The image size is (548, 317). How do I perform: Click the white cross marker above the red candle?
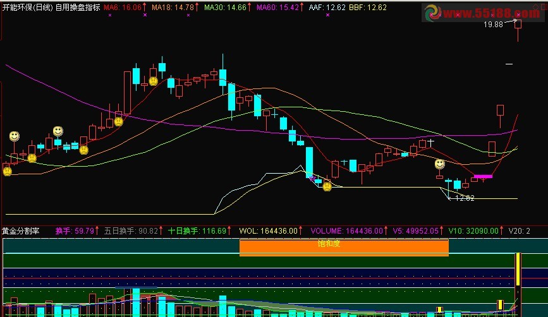(x=430, y=143)
